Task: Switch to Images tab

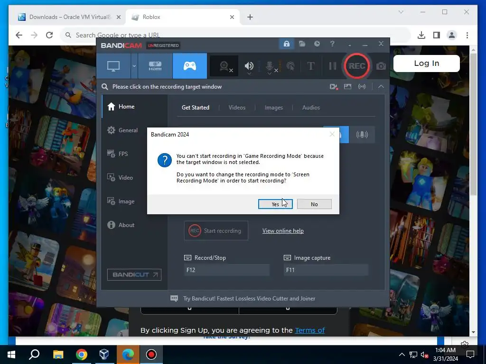Action: [274, 108]
